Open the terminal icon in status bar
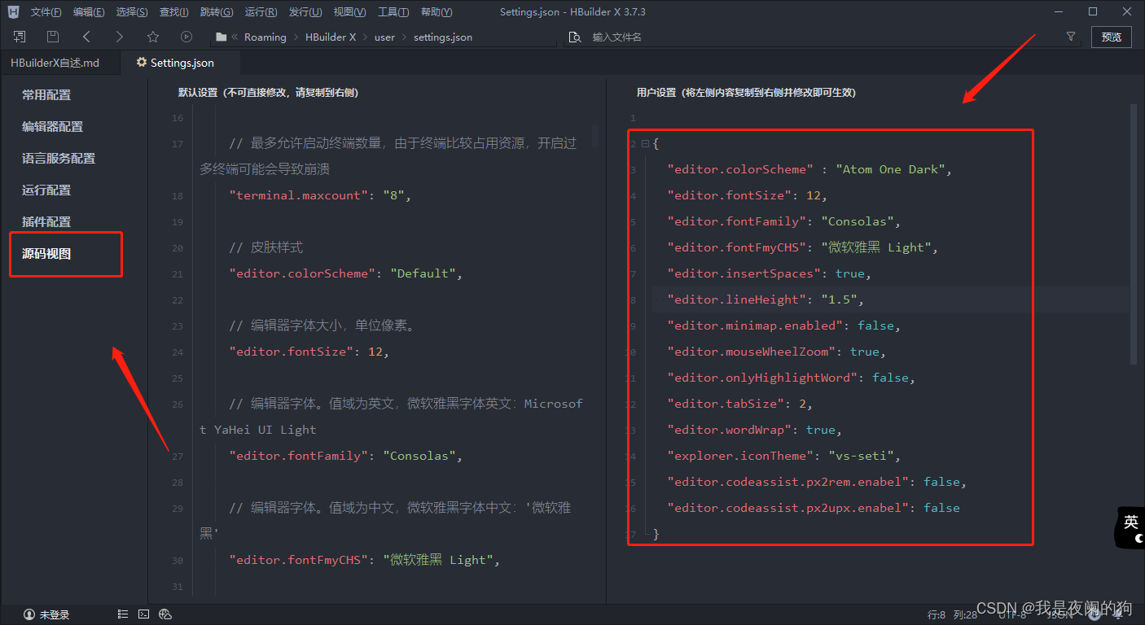 click(x=143, y=614)
